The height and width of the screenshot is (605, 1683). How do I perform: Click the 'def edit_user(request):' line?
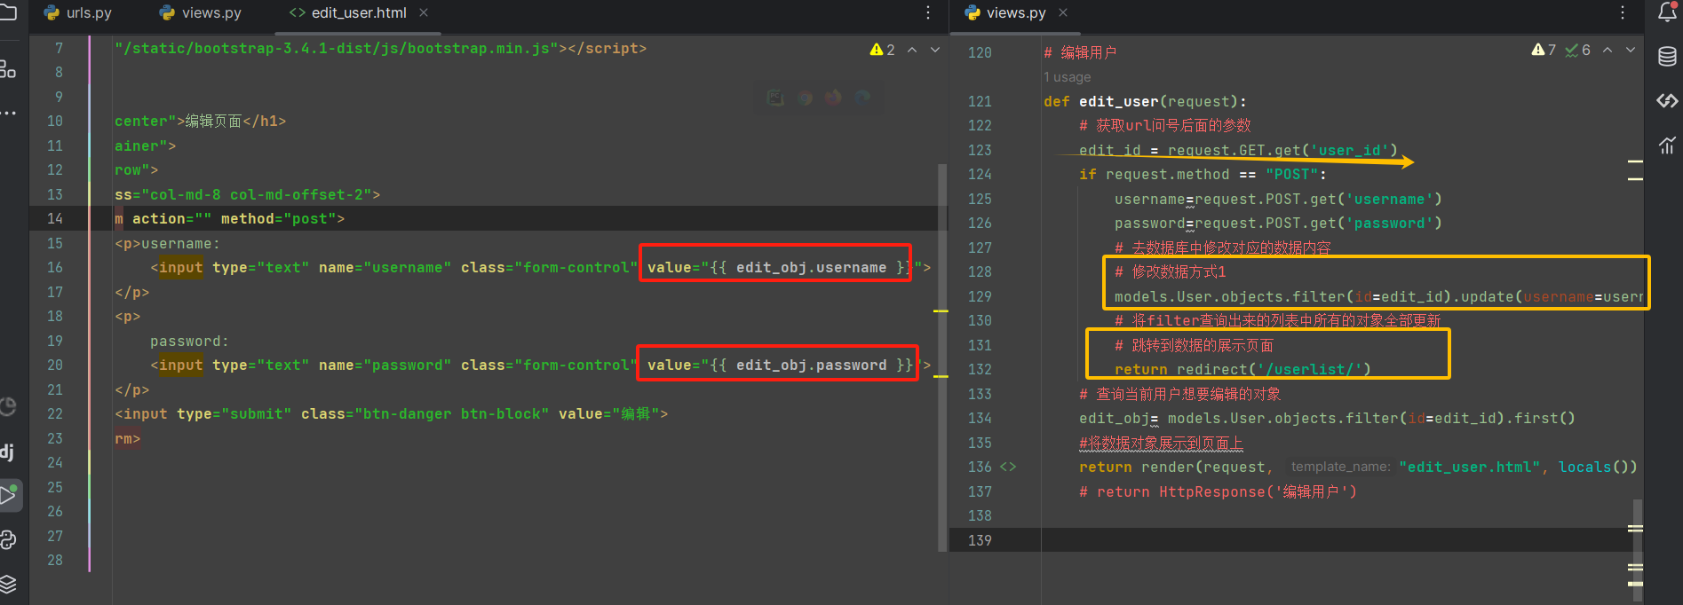pyautogui.click(x=1145, y=101)
